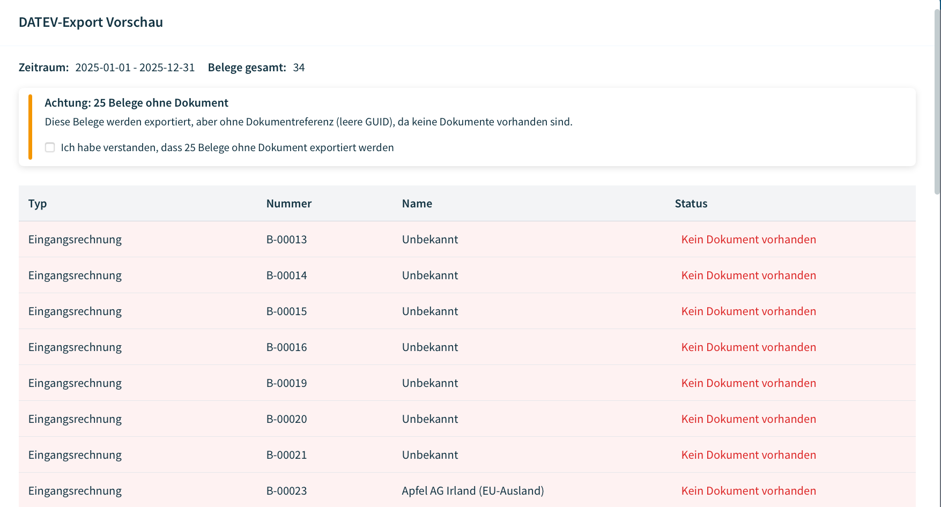Click the status link in row B-00023
The height and width of the screenshot is (507, 941).
(x=749, y=490)
